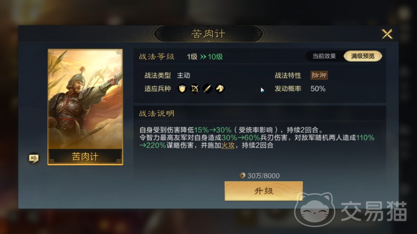Viewport: 417px width, 234px height.
Task: Click the cavalry horse troop icon
Action: point(220,88)
